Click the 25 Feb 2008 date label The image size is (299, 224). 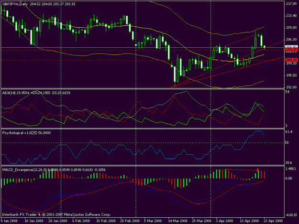[x=130, y=221]
